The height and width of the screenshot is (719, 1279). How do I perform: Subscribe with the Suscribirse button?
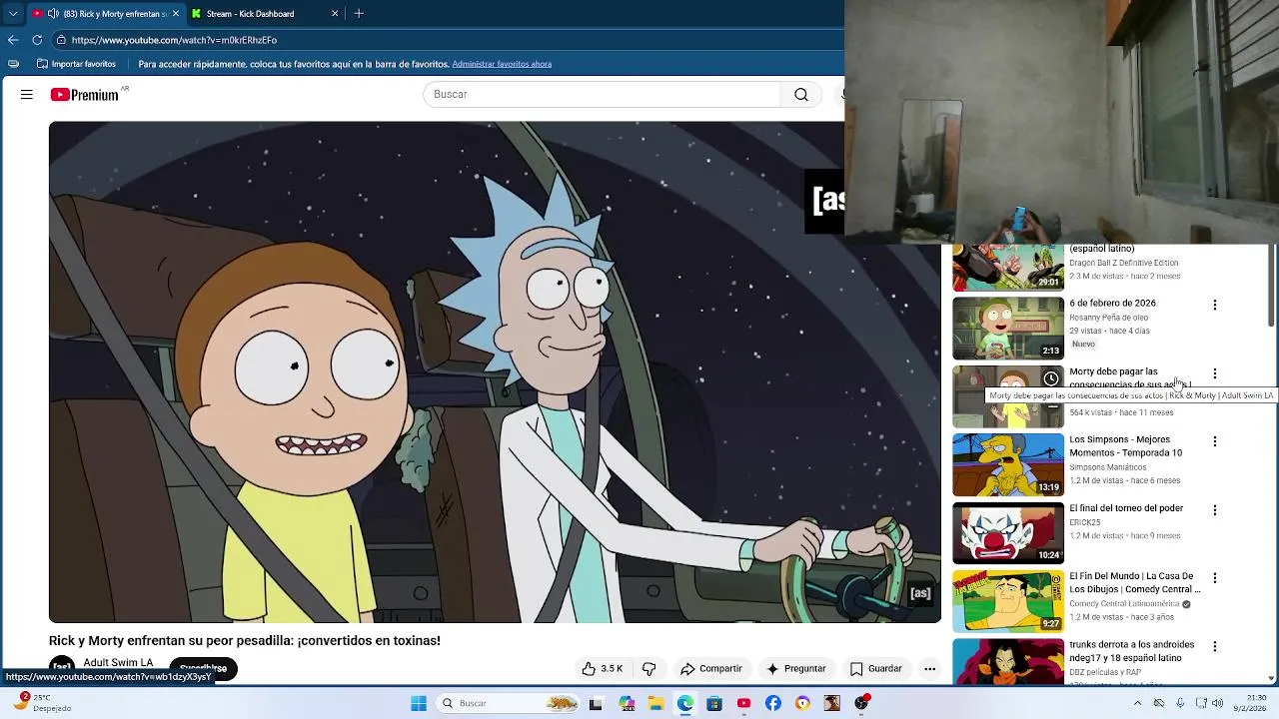(x=203, y=668)
